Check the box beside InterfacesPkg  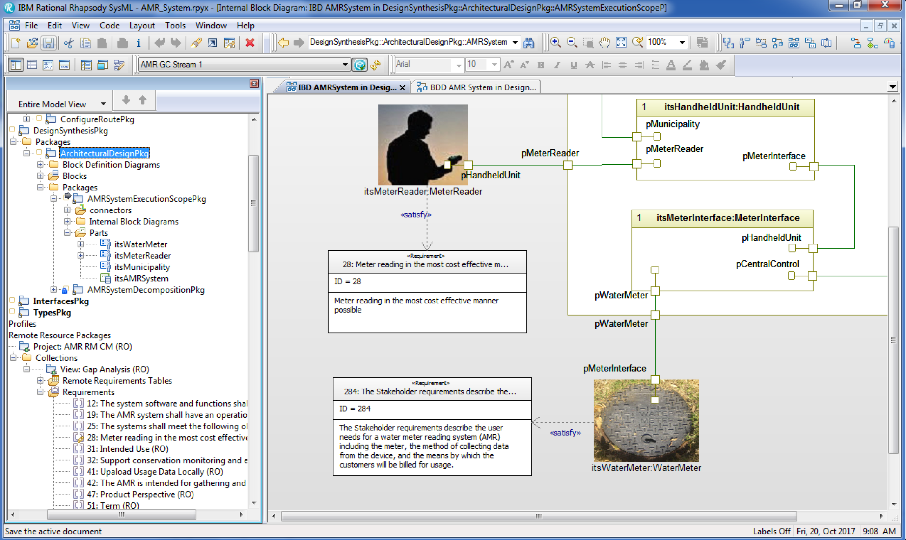pos(12,300)
